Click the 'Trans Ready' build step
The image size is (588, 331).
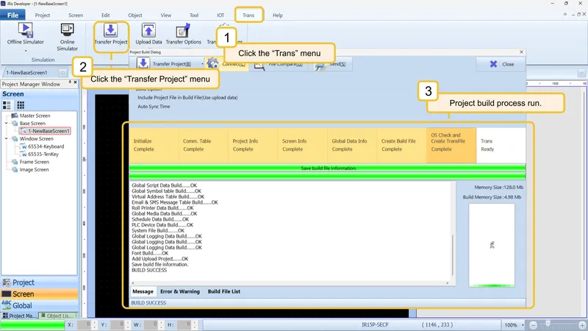coord(501,145)
